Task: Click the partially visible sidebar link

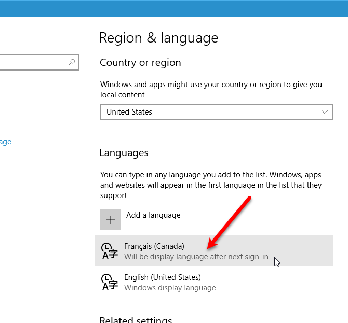Action: coord(5,142)
